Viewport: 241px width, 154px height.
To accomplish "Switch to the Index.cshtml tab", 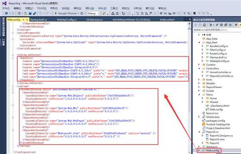I will [167, 20].
